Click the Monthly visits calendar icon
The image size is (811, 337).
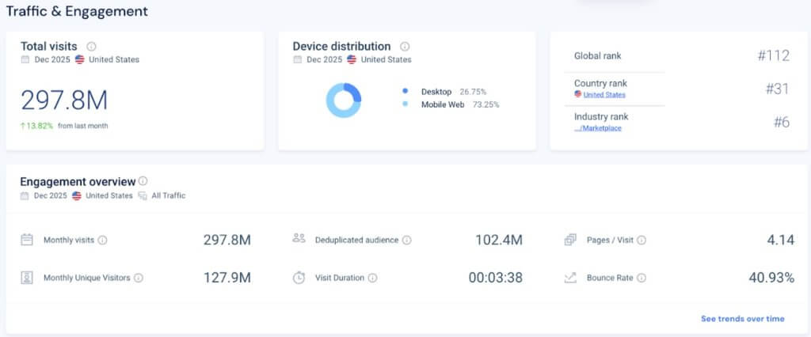27,240
